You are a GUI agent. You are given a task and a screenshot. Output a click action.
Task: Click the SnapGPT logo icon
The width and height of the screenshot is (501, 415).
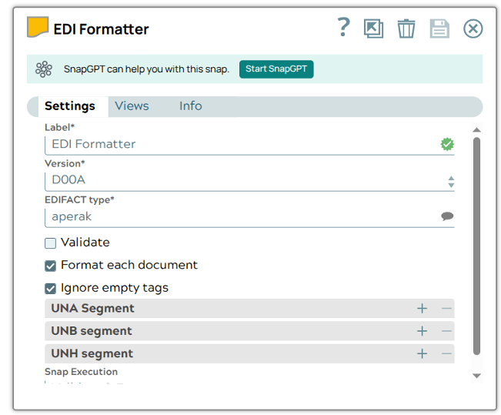44,69
